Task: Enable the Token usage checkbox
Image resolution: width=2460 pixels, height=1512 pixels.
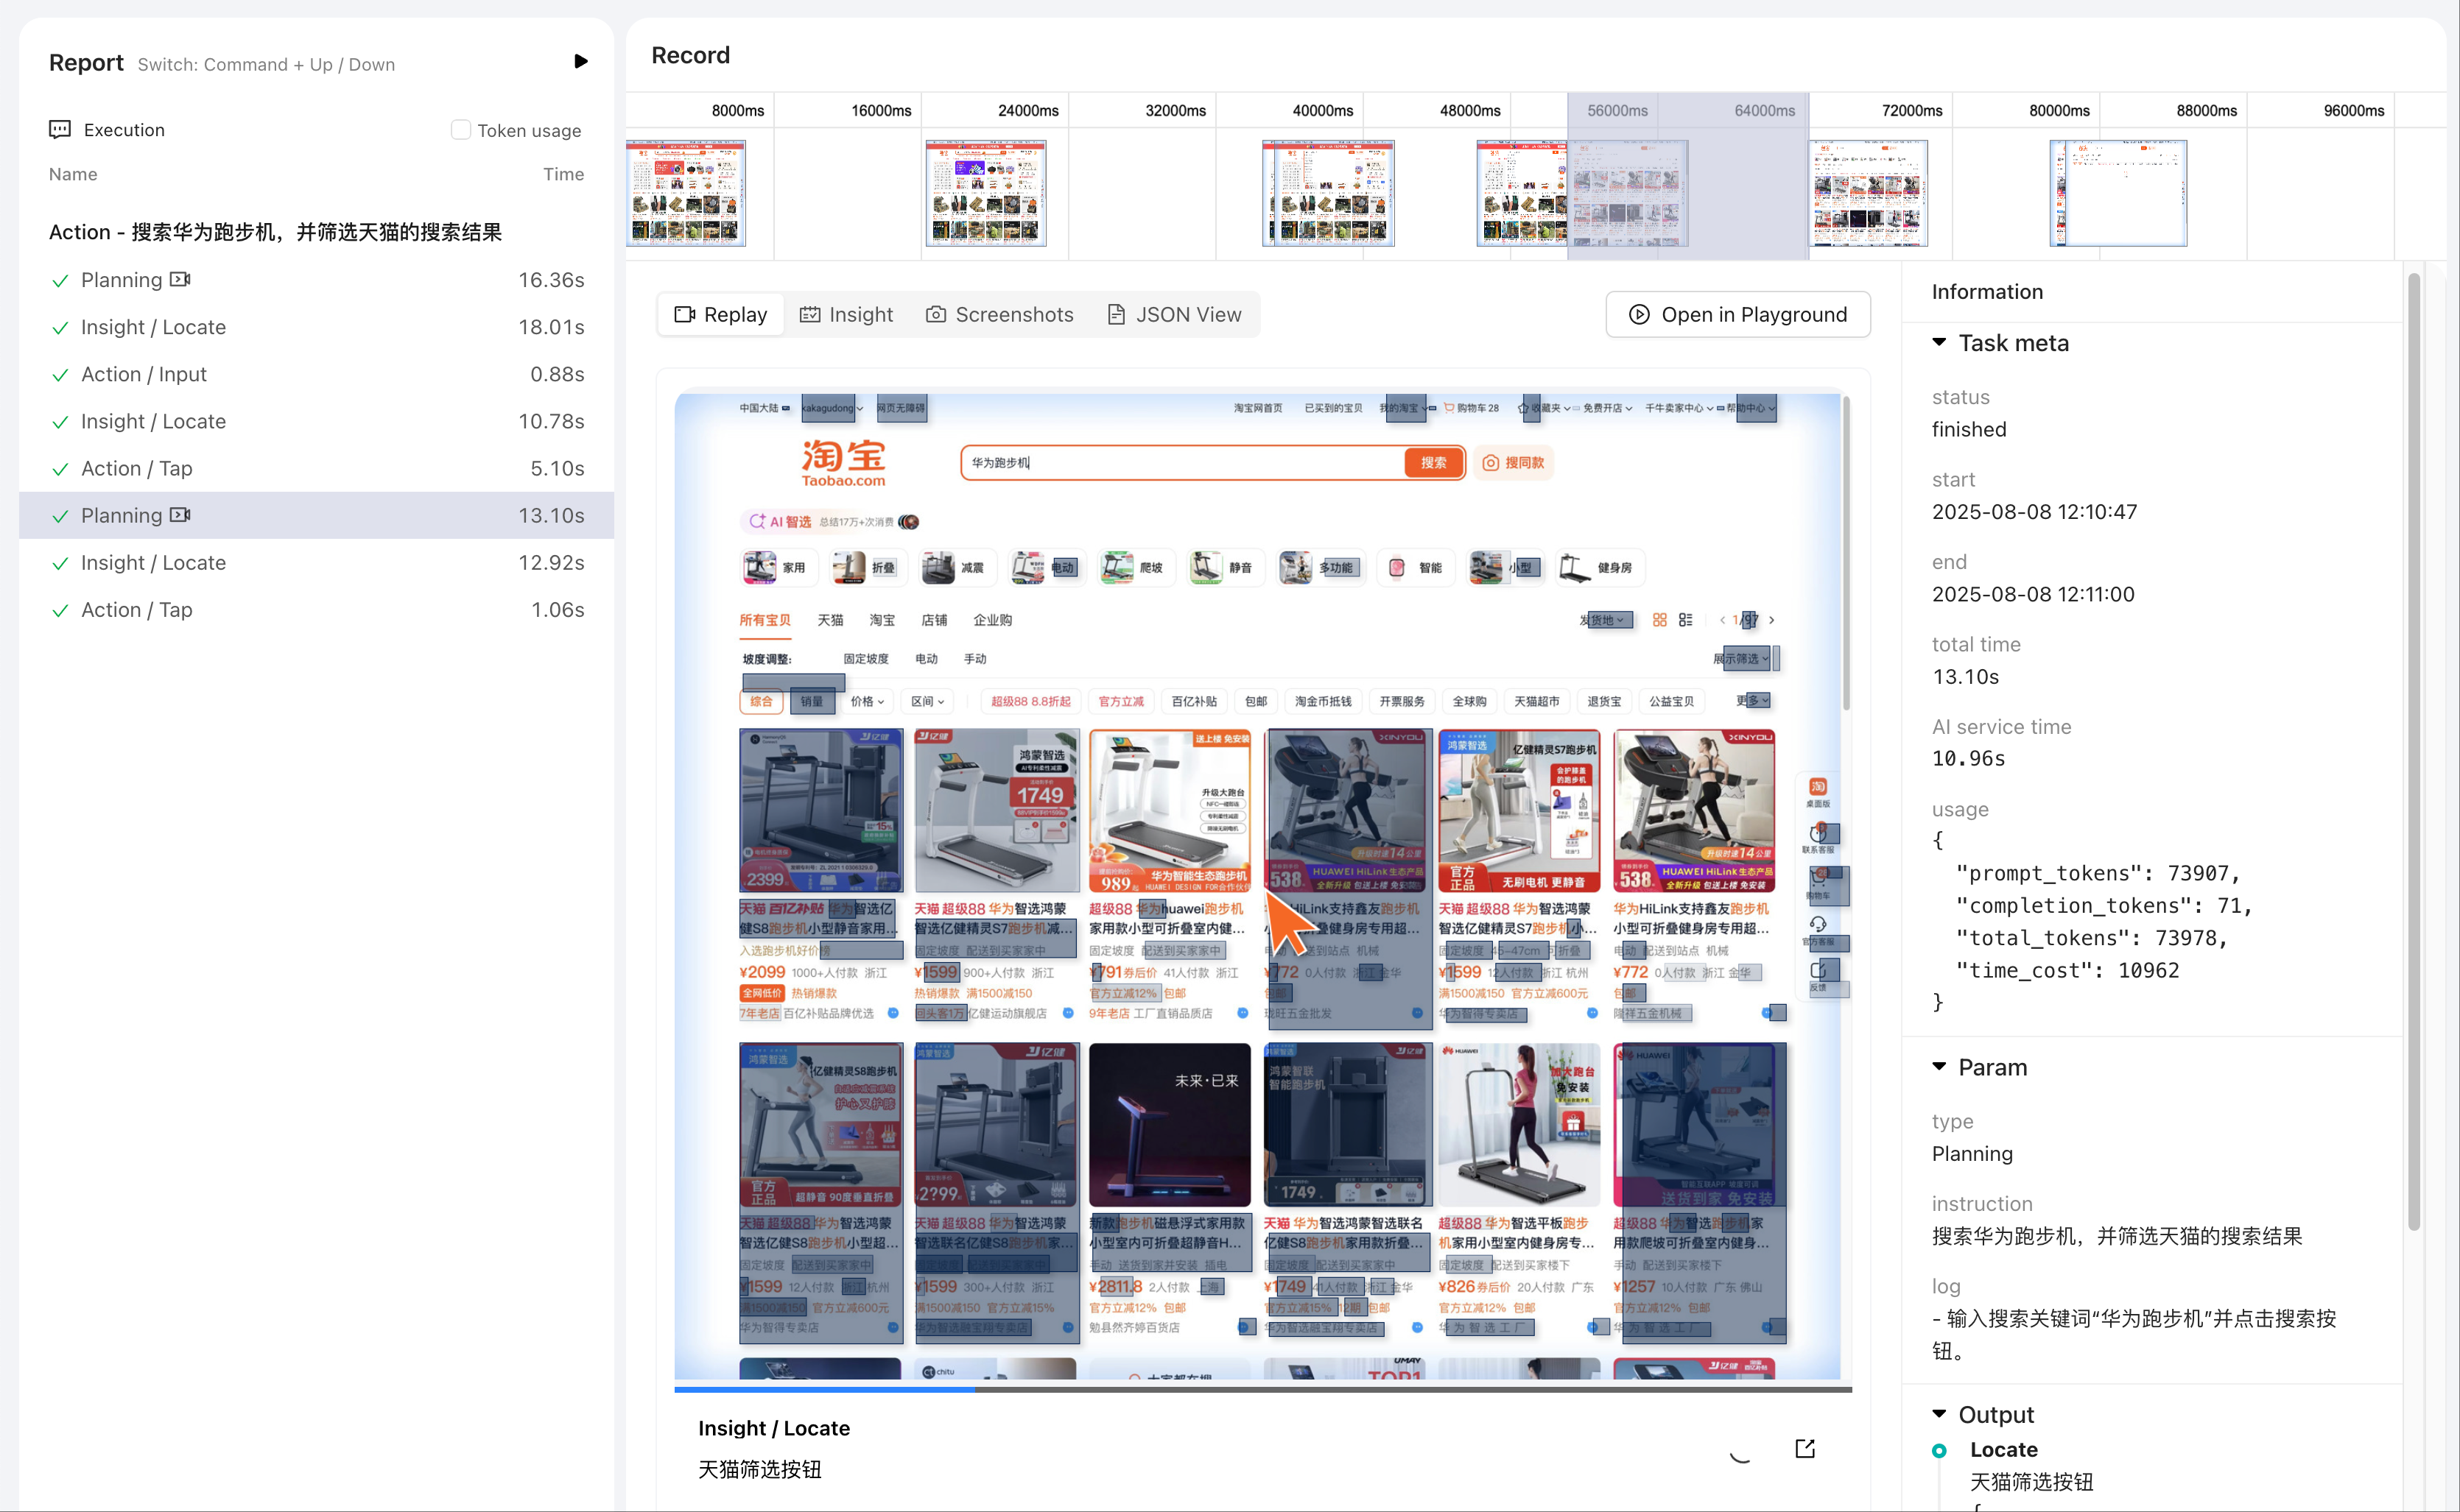Action: 460,130
